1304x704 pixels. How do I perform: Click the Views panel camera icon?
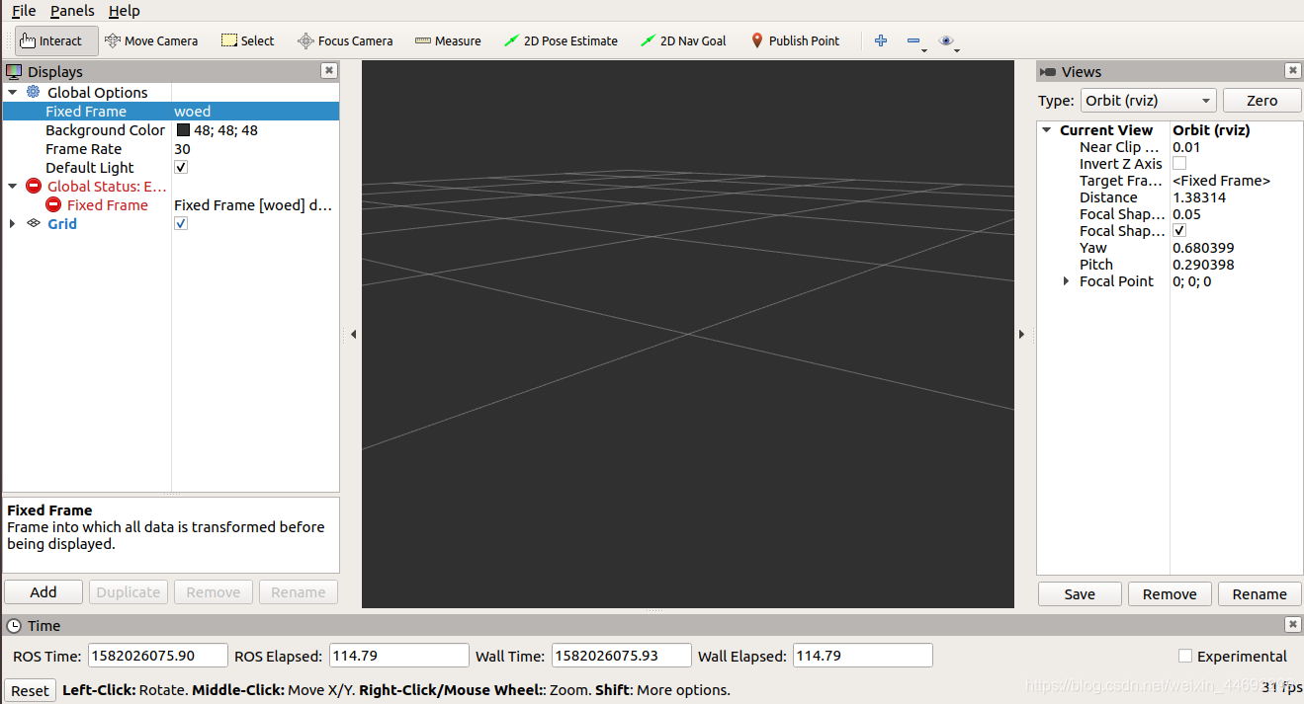pos(1048,72)
